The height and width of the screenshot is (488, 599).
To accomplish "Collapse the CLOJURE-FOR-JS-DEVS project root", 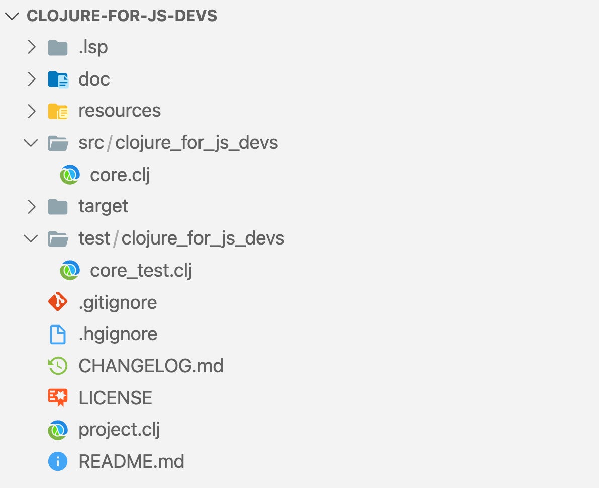I will pos(11,16).
